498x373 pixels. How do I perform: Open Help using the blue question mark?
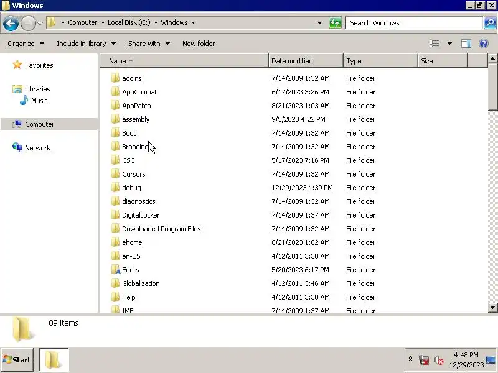click(x=484, y=44)
